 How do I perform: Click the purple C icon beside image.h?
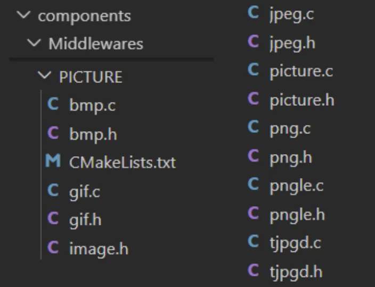(x=53, y=247)
